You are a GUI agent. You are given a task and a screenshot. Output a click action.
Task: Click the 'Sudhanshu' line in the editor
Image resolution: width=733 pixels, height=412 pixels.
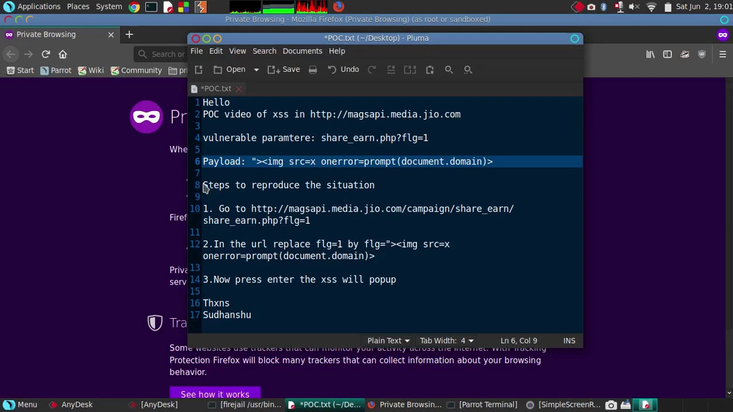(x=227, y=315)
